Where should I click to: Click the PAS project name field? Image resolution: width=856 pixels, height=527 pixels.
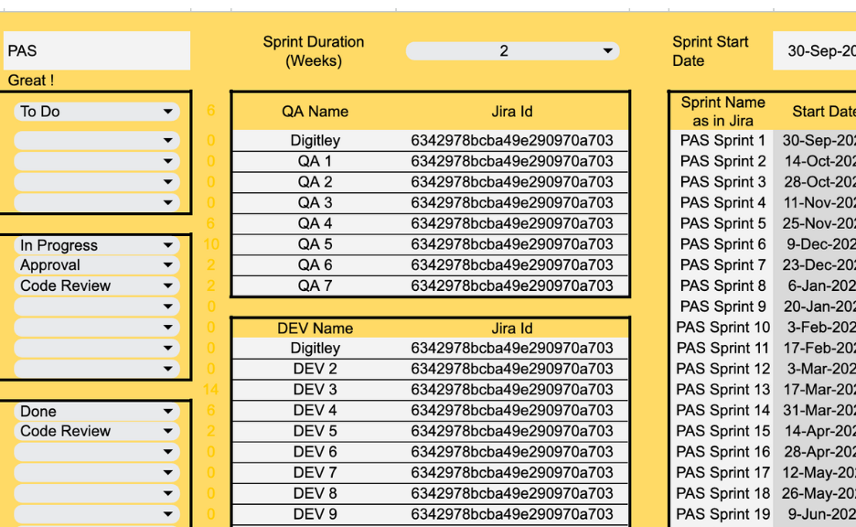96,51
